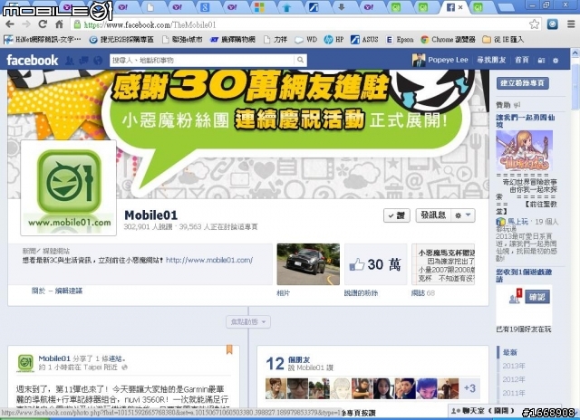Open the account settings gear in the top bar
This screenshot has width=580, height=420.
(556, 61)
